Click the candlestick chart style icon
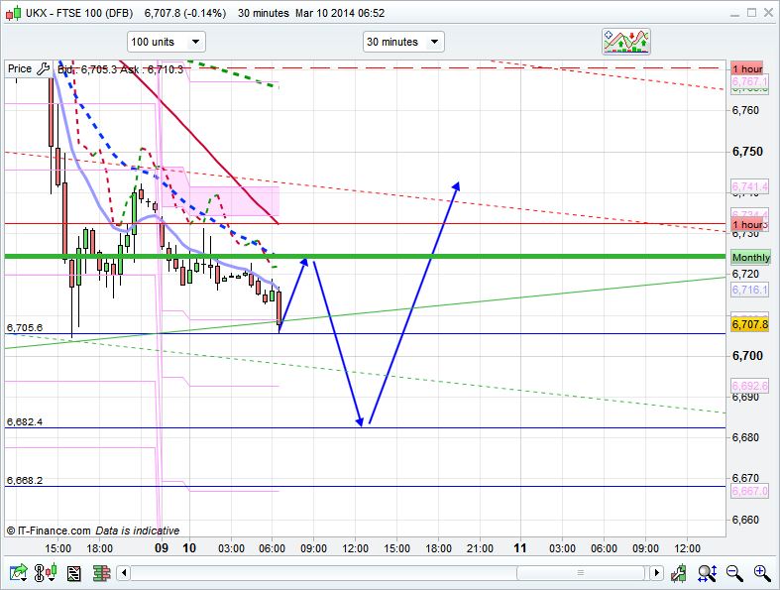This screenshot has width=780, height=590. (45, 572)
